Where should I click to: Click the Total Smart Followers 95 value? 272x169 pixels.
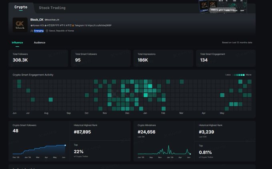pos(78,60)
